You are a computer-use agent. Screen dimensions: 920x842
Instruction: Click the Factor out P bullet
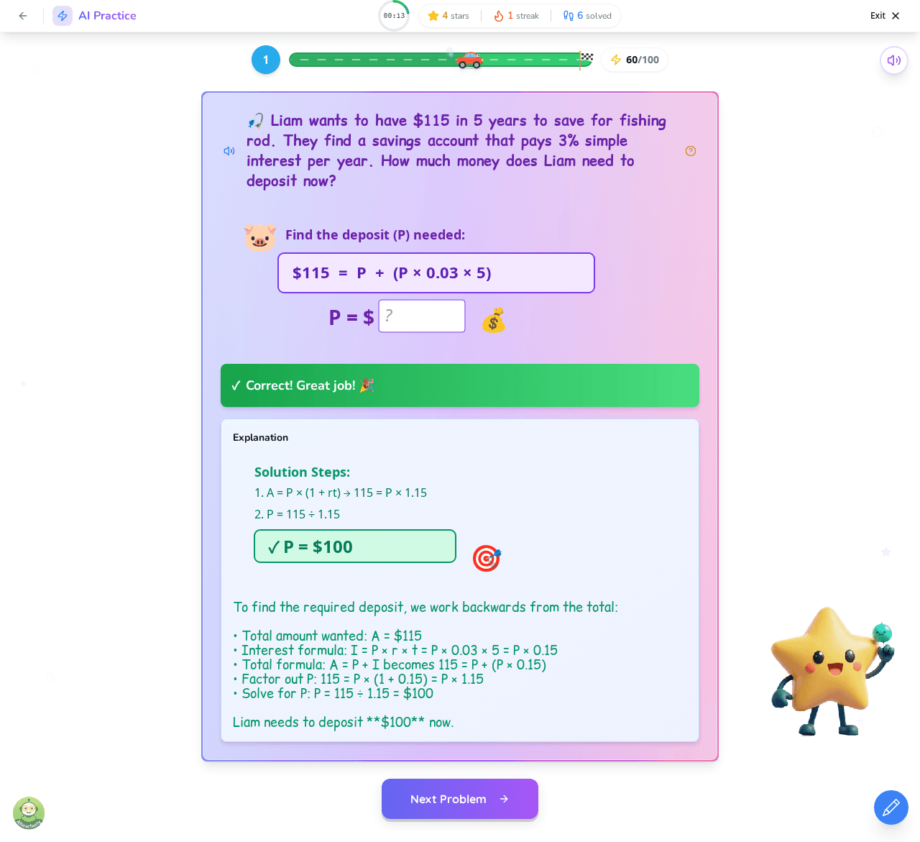pyautogui.click(x=358, y=679)
